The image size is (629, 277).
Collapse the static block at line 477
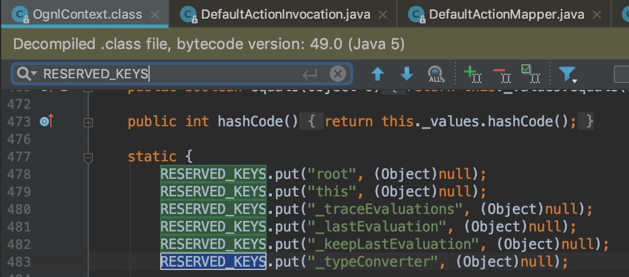coord(88,158)
